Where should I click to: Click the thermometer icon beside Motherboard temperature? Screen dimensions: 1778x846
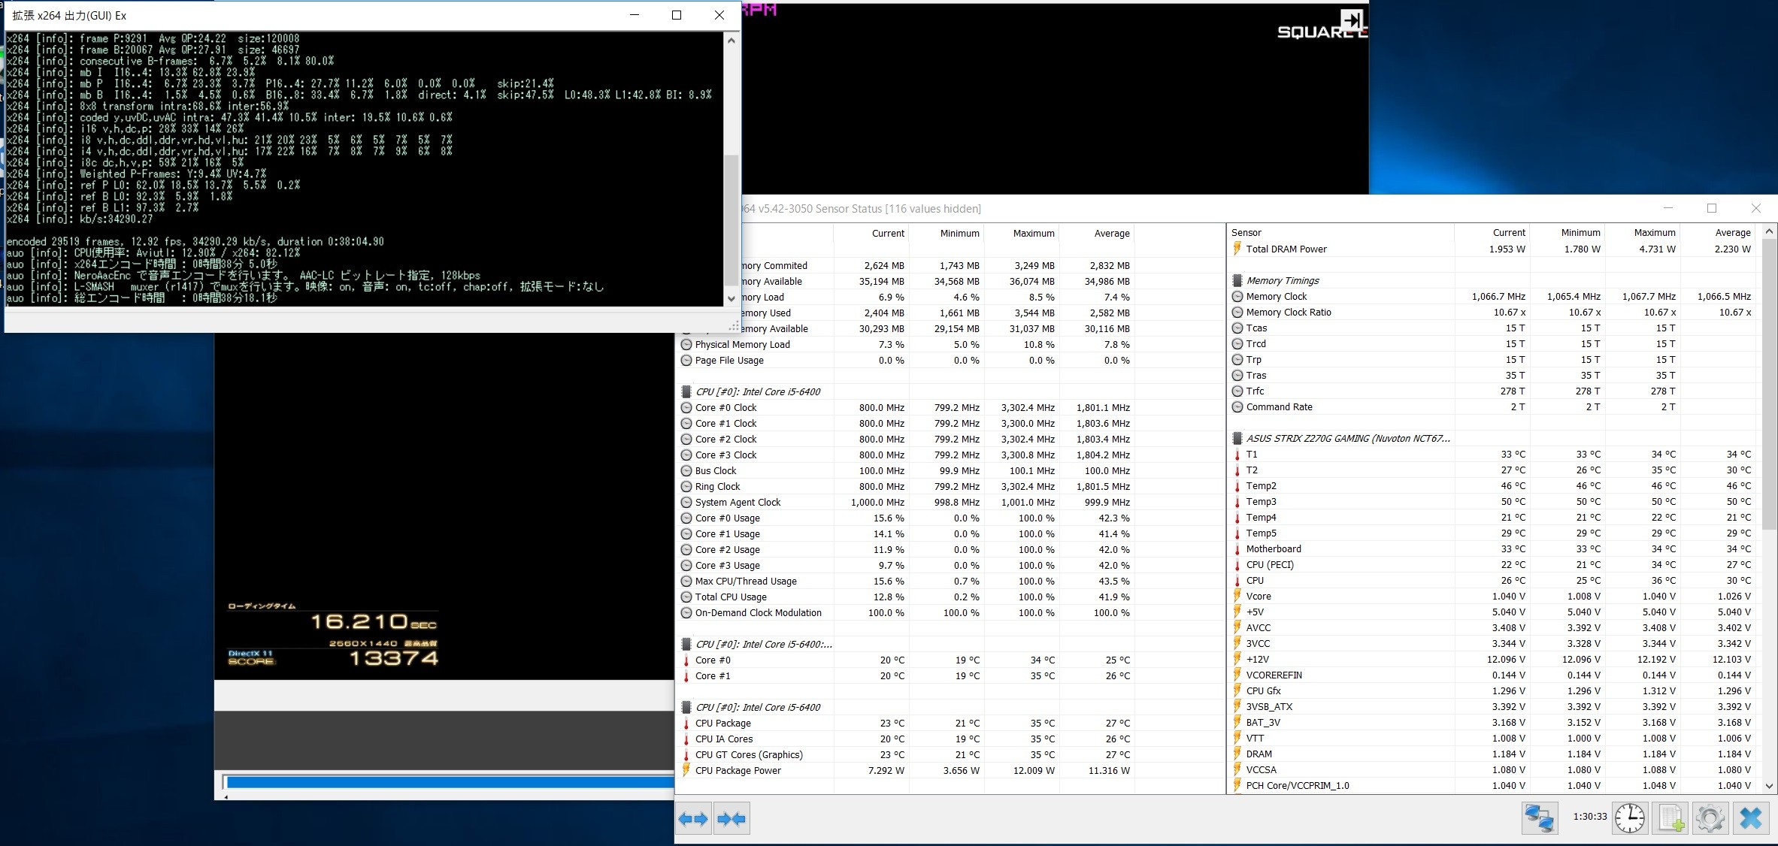1237,549
